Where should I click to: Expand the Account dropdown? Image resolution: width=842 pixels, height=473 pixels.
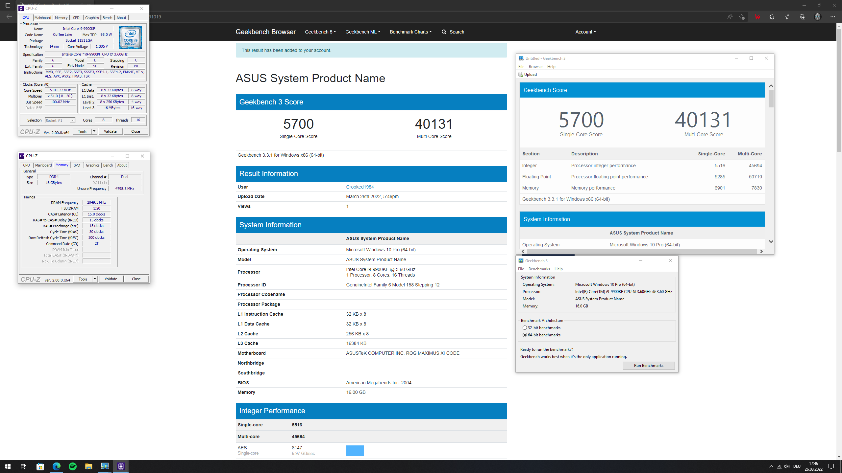[x=585, y=32]
